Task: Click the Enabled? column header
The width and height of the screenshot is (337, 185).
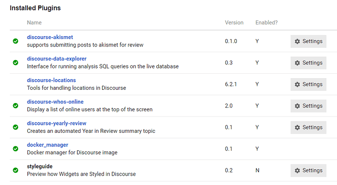Action: 267,22
